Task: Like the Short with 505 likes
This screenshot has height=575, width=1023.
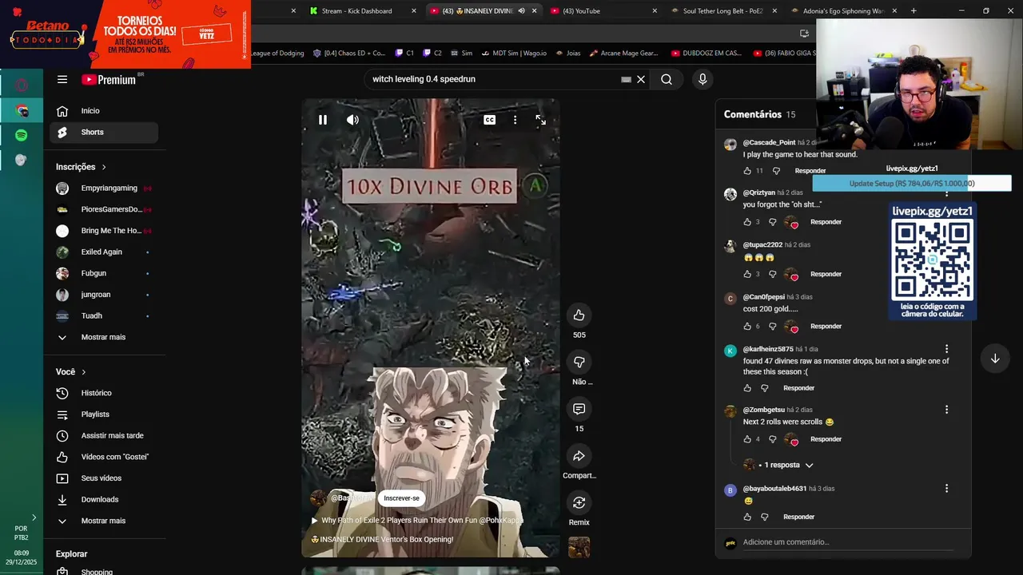Action: pyautogui.click(x=579, y=315)
